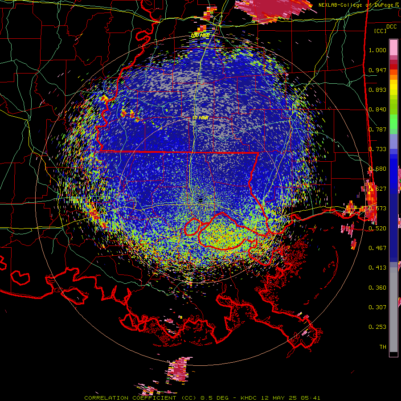Click the CORRELATION COEFFICIENT (CC) title text
The image size is (401, 401).
140,398
